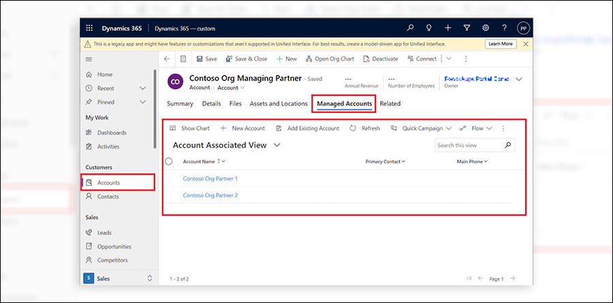The image size is (613, 303).
Task: Click the Quick Campaign command
Action: pyautogui.click(x=417, y=128)
